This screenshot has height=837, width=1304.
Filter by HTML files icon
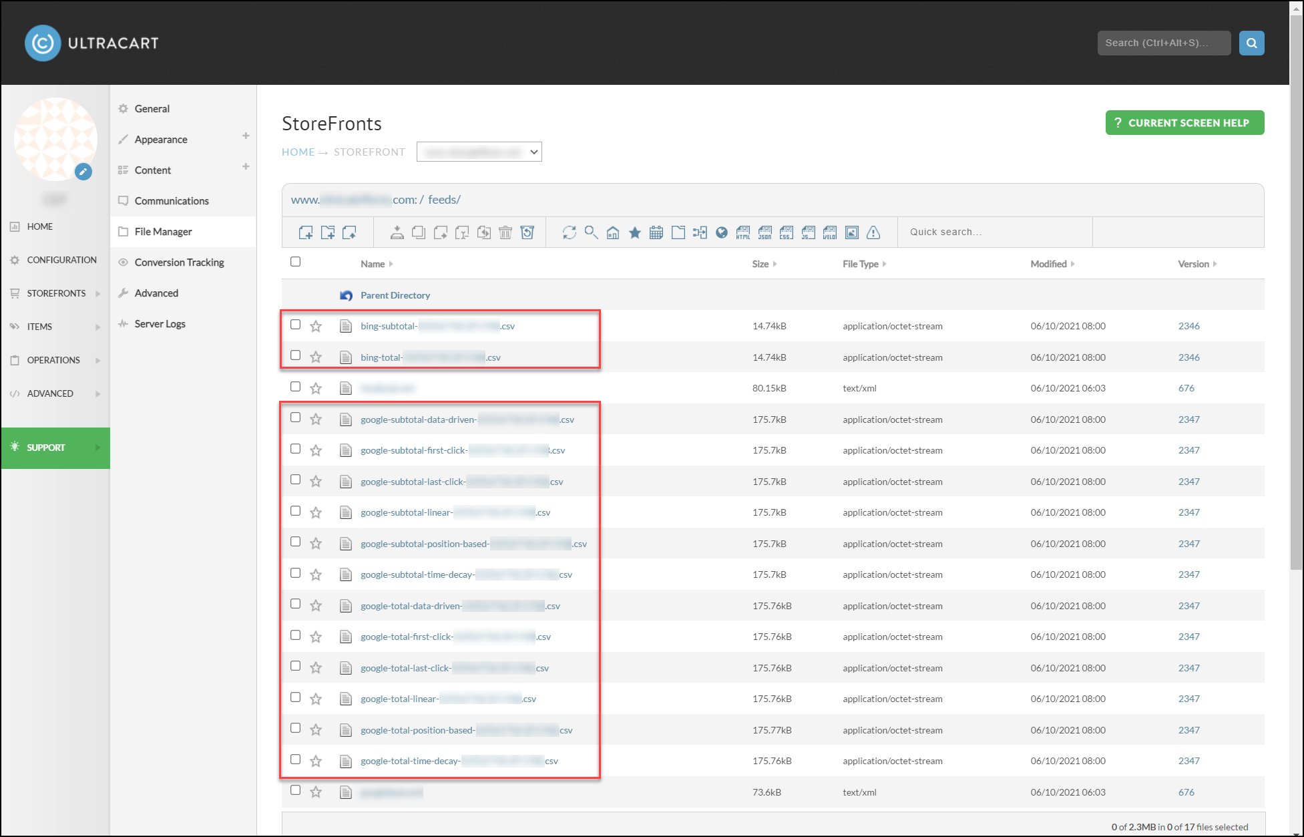click(743, 232)
